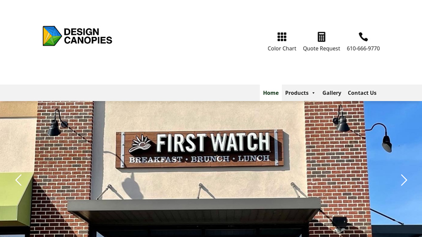Click the Quote Request text link

click(321, 48)
